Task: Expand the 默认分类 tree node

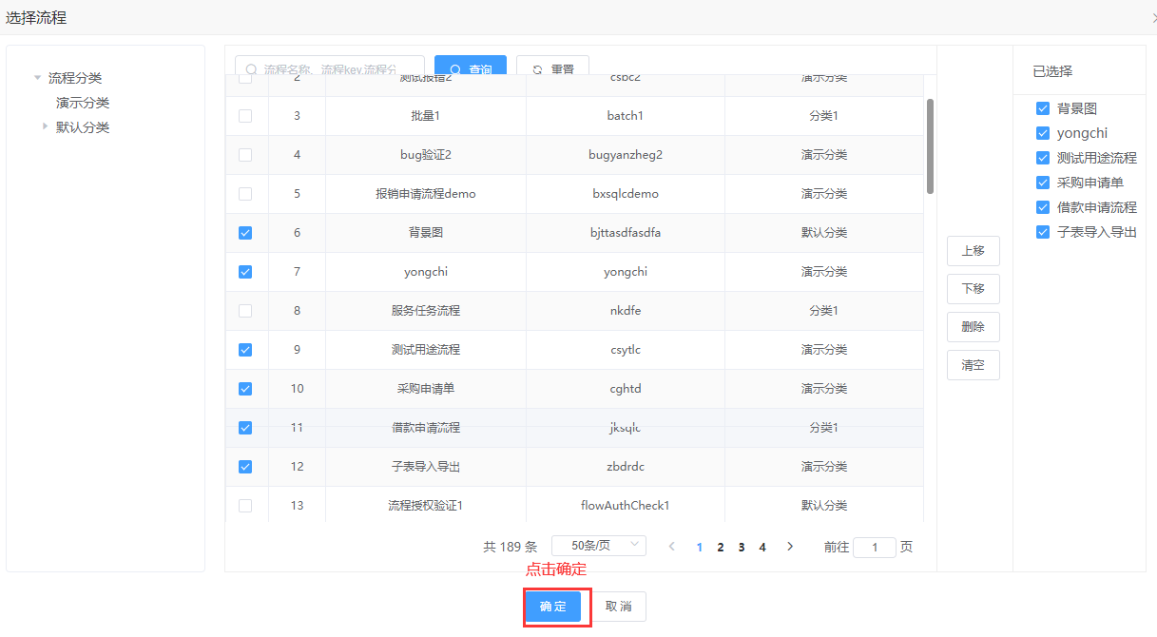Action: [45, 126]
